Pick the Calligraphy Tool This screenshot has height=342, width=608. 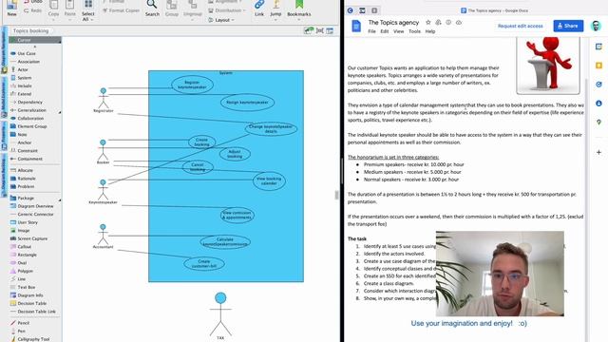[33, 339]
